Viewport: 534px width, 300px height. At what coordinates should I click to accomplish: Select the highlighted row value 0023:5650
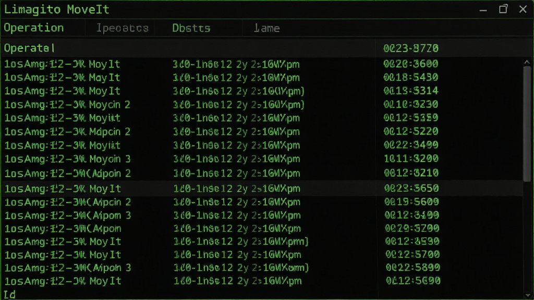(x=411, y=188)
